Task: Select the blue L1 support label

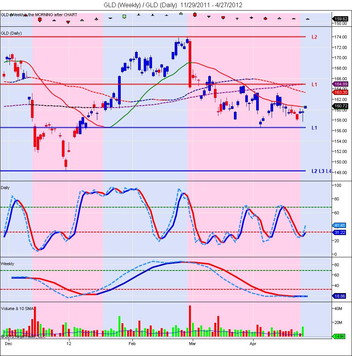Action: coord(314,128)
